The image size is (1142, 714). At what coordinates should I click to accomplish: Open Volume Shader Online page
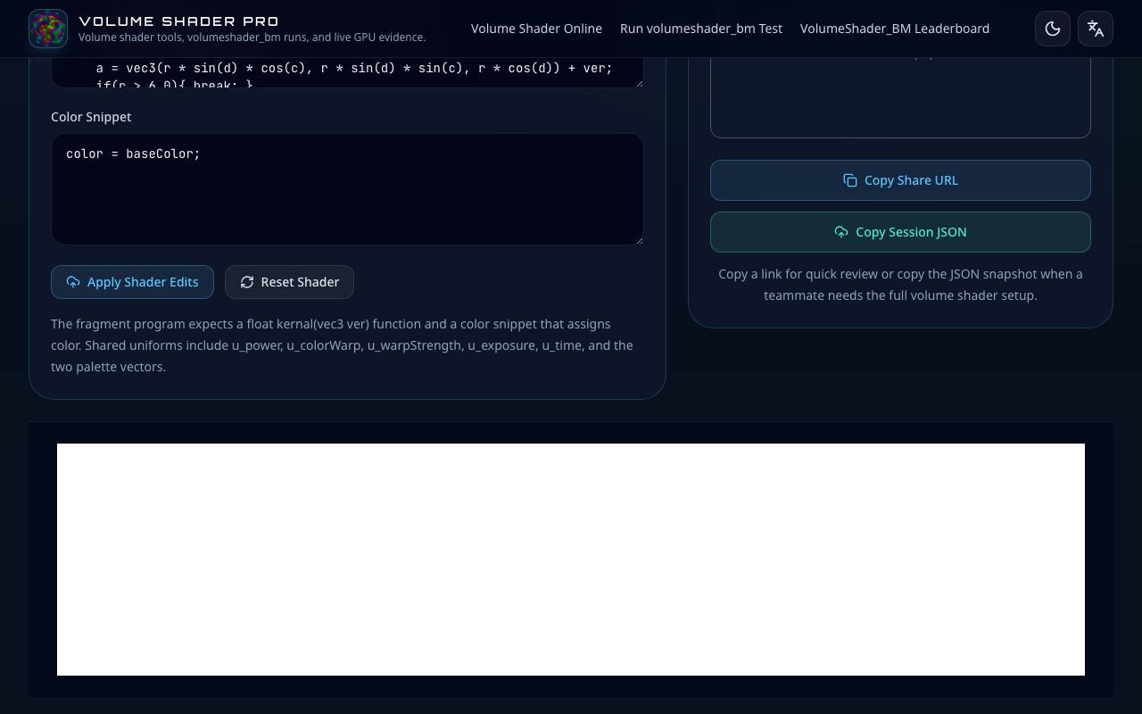pos(536,29)
